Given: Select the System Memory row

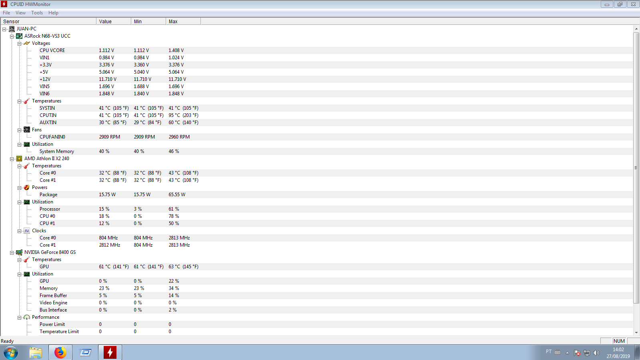Looking at the screenshot, I should (316, 151).
